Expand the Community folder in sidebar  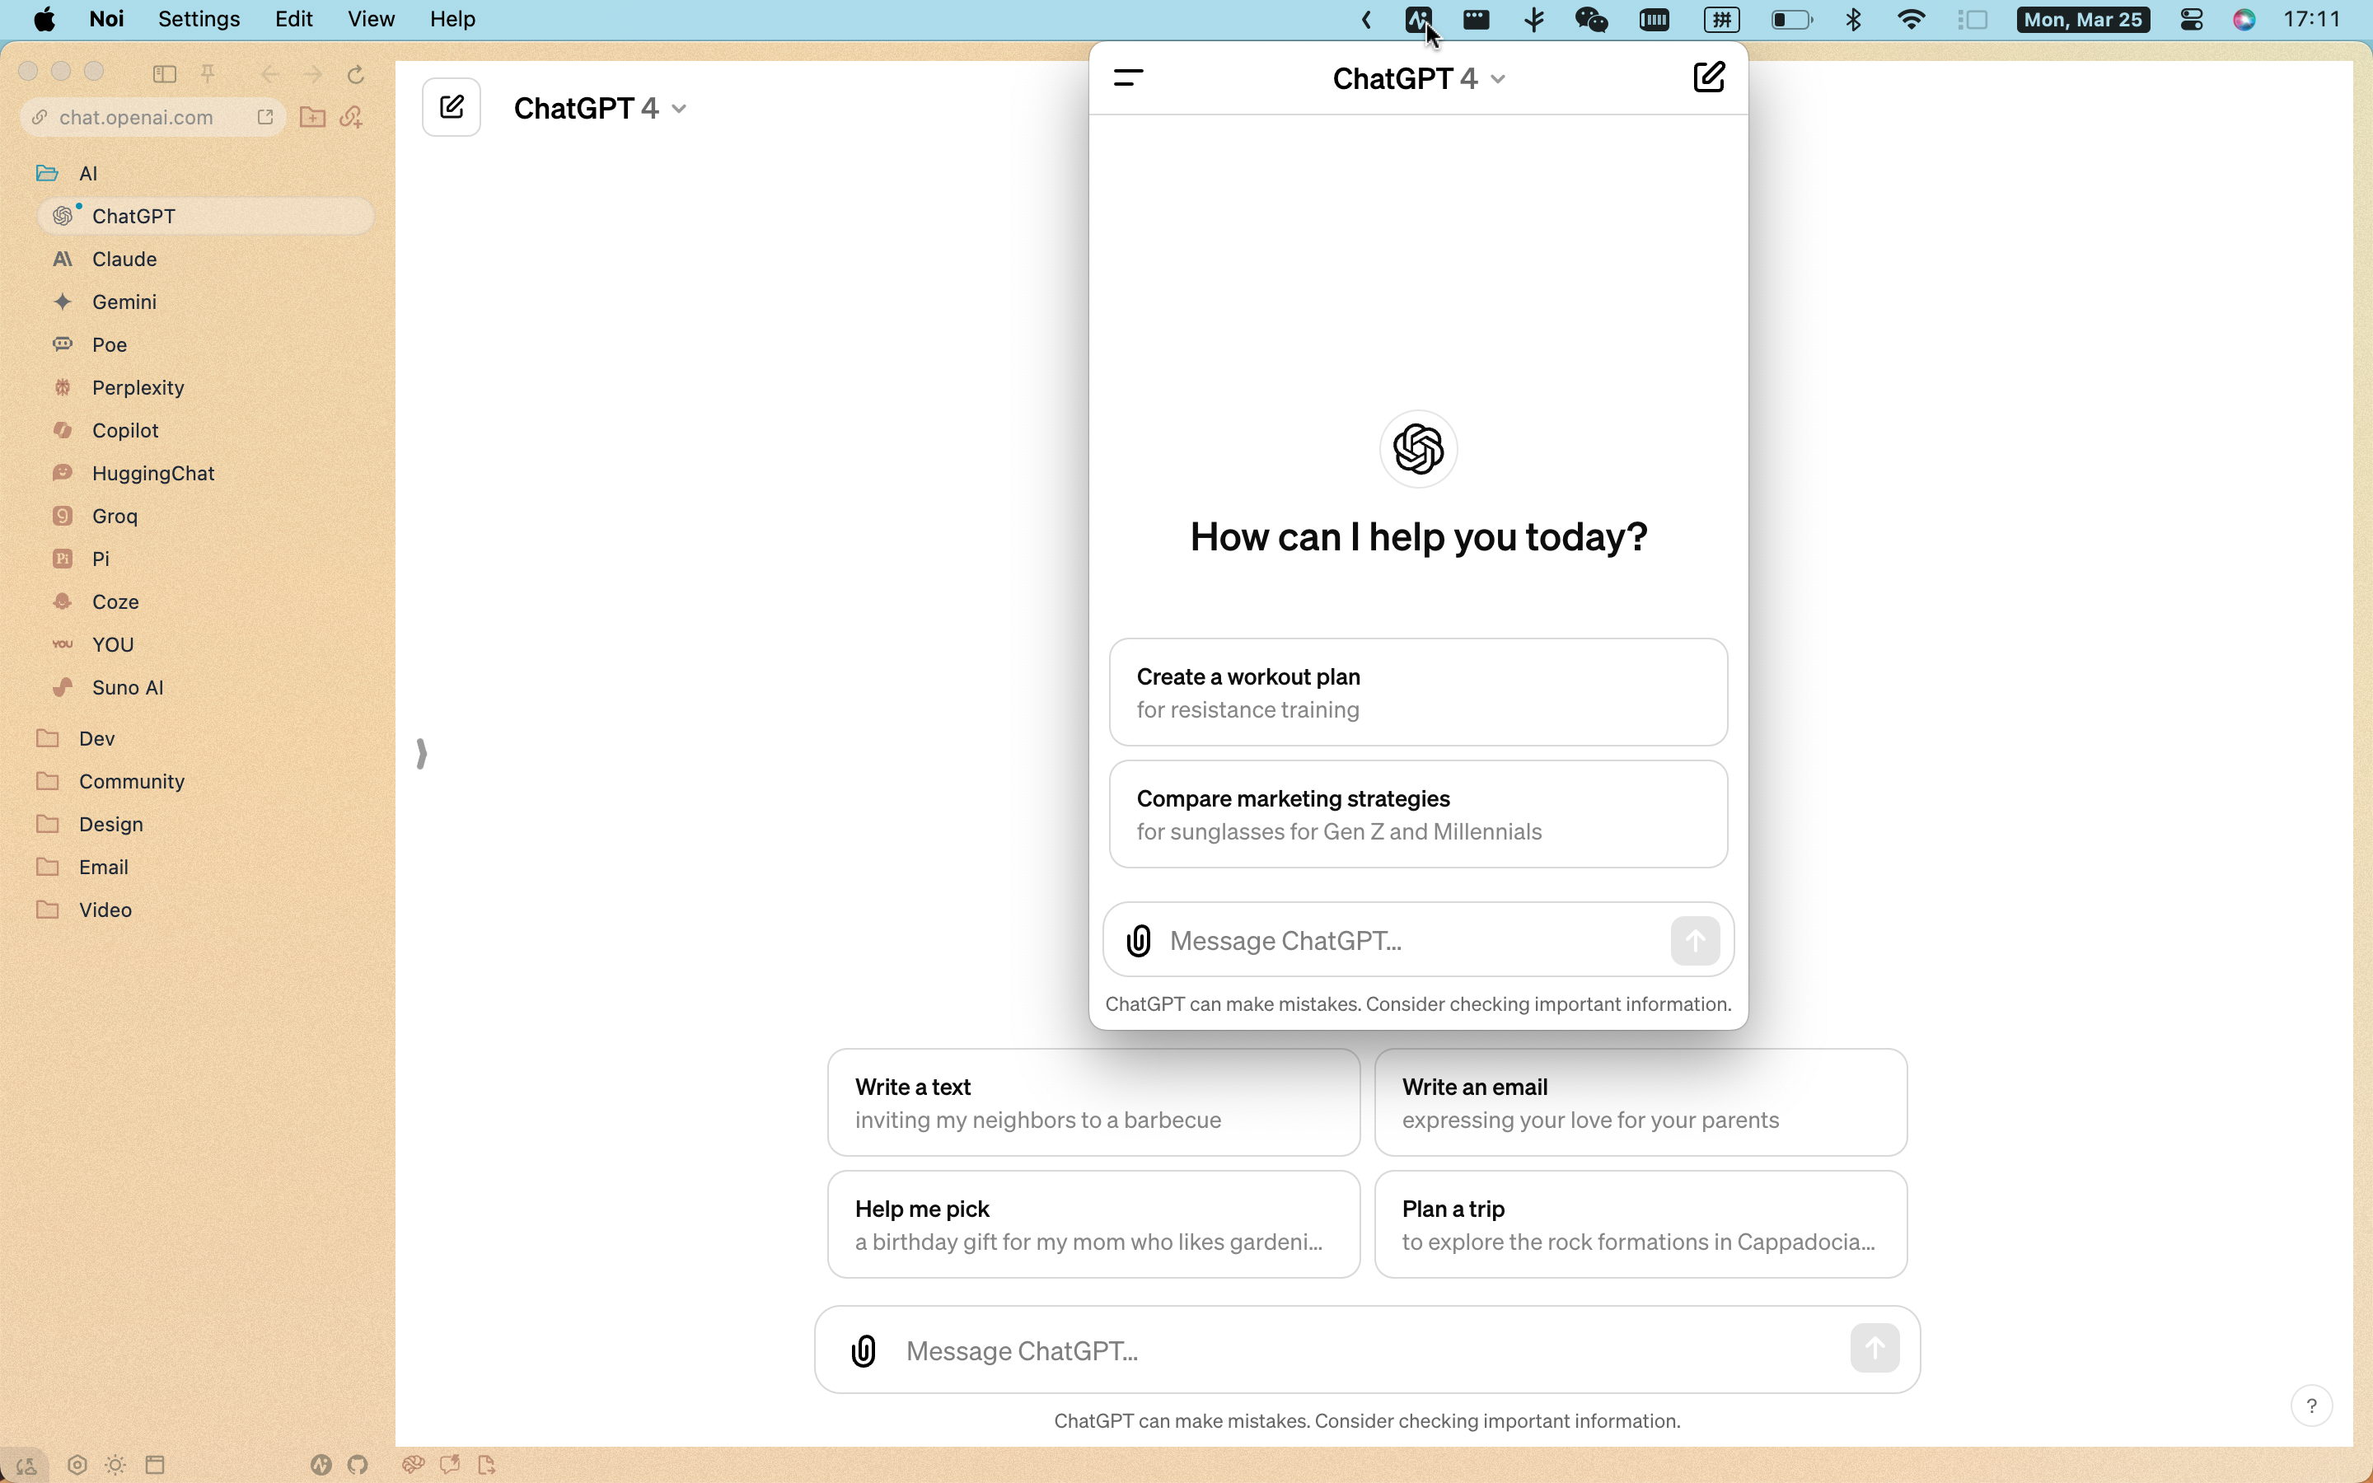[130, 781]
